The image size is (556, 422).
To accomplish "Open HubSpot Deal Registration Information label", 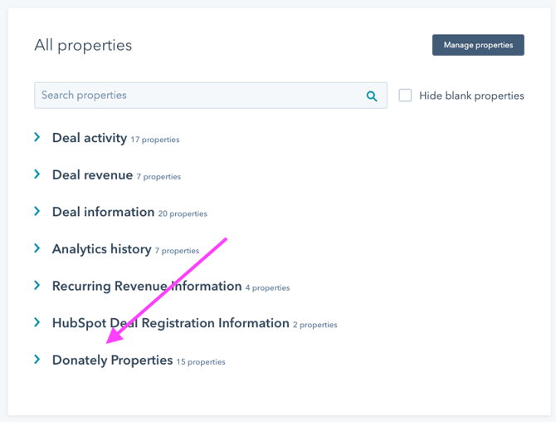I will [x=170, y=323].
